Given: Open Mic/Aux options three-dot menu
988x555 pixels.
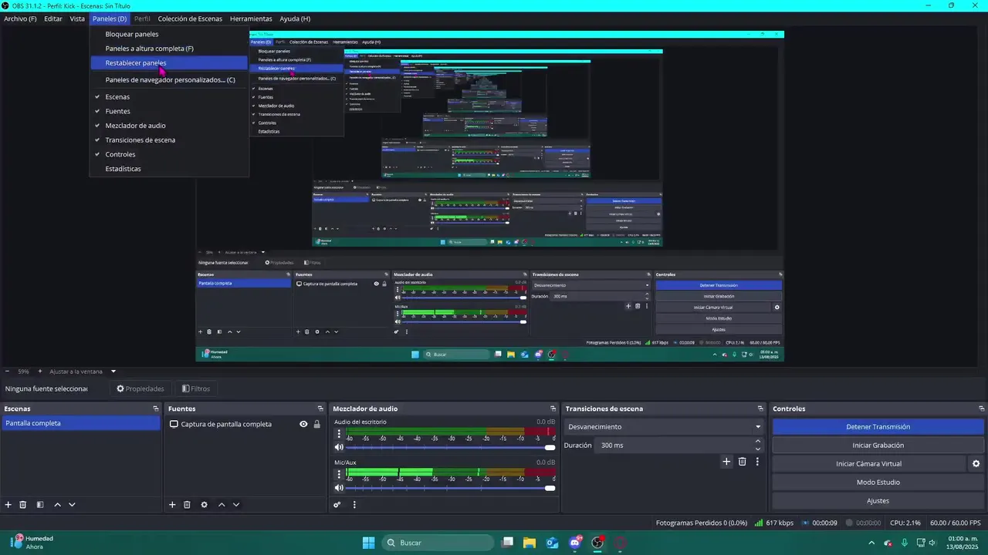Looking at the screenshot, I should pyautogui.click(x=339, y=475).
